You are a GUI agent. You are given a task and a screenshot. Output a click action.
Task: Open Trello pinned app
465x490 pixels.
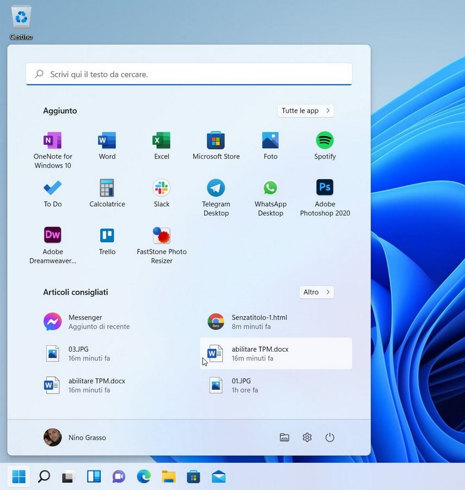click(x=107, y=236)
